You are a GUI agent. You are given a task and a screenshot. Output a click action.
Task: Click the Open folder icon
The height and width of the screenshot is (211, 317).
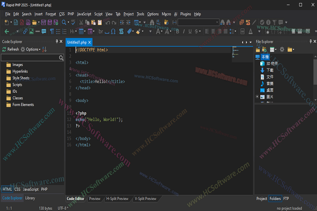[34, 22]
